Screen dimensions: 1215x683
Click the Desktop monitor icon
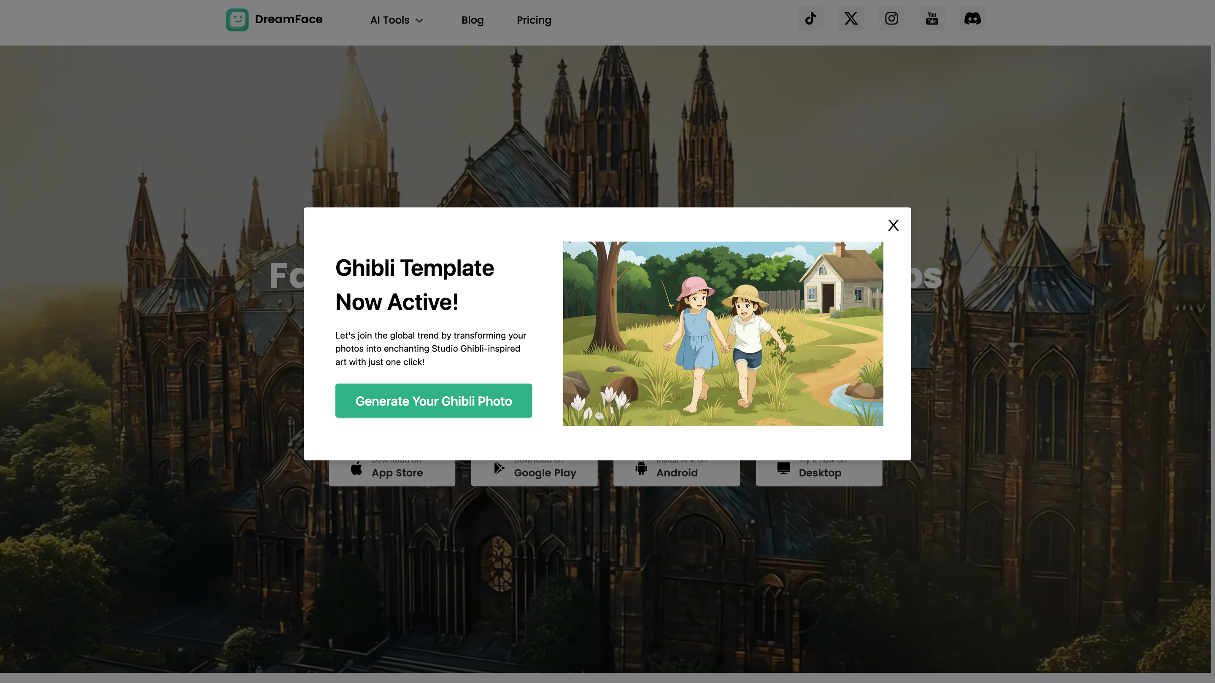pos(783,468)
